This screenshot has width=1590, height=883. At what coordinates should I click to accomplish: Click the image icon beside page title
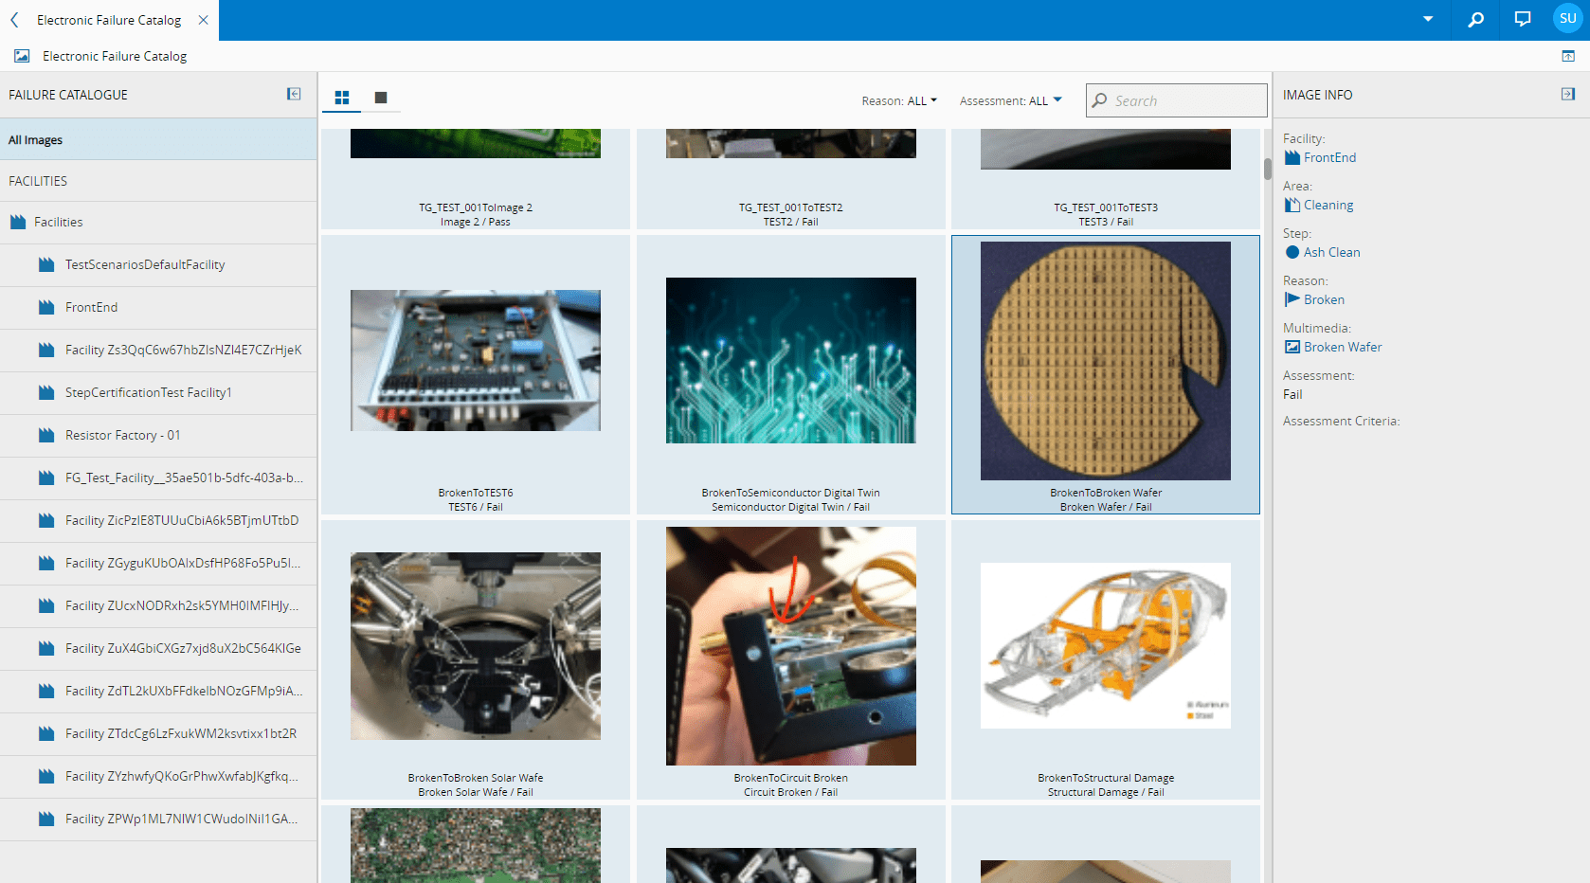[22, 56]
